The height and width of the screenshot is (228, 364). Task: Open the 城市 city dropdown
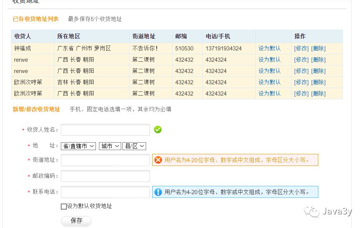[x=110, y=146]
